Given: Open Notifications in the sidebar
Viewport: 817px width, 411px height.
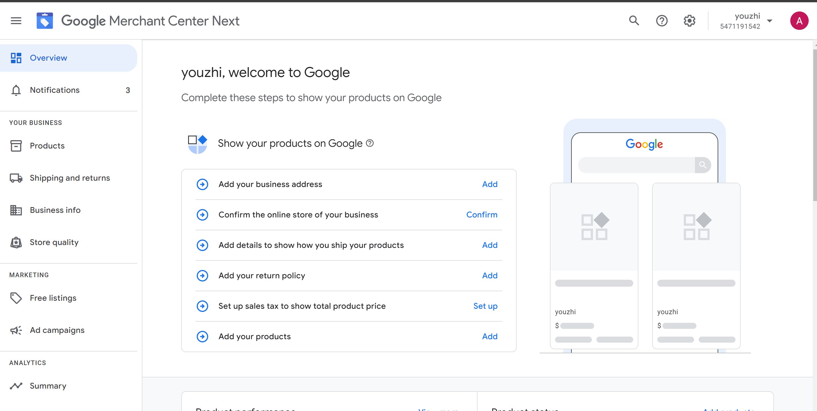Looking at the screenshot, I should [69, 90].
